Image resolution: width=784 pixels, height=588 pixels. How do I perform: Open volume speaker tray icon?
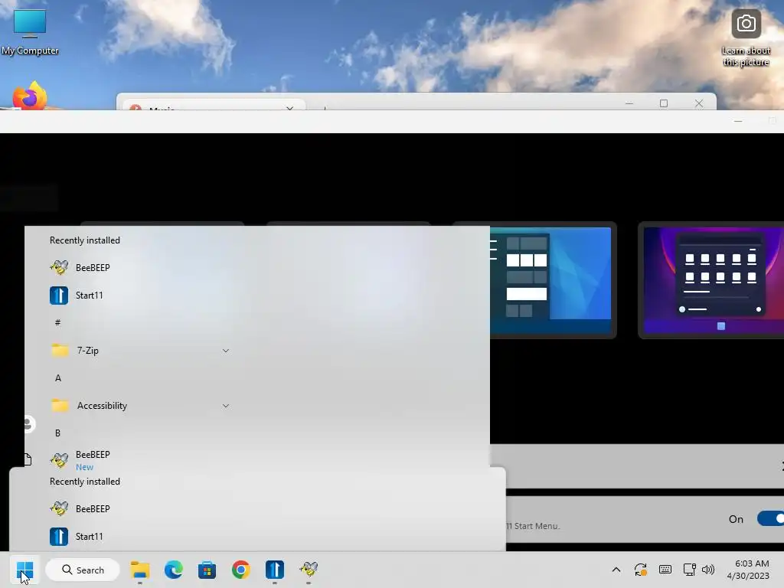click(708, 570)
